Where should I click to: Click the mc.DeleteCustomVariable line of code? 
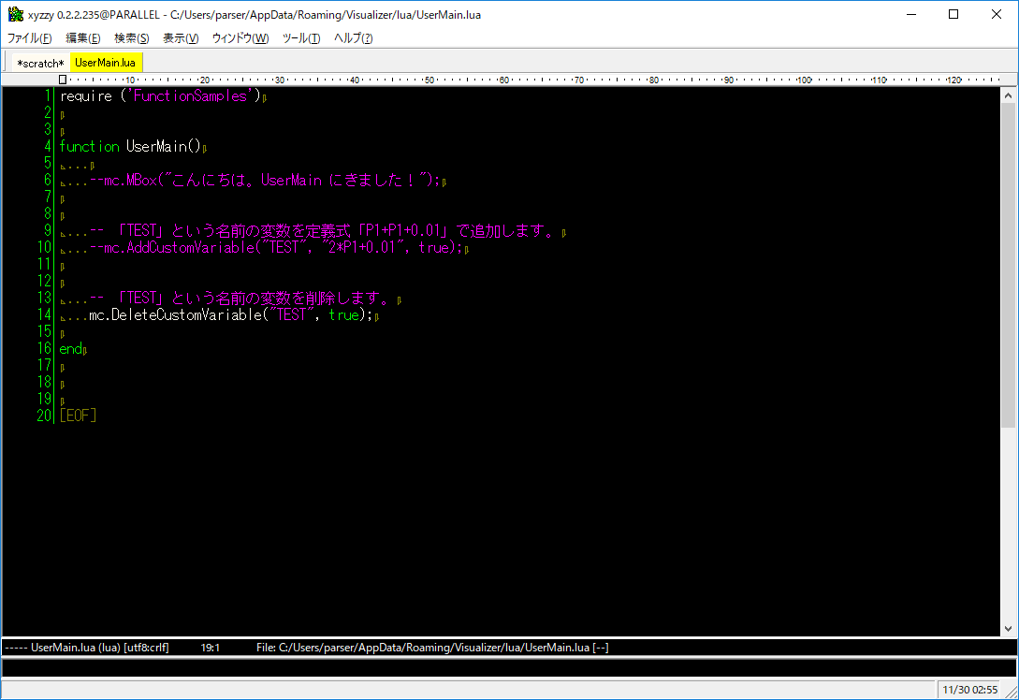[225, 315]
